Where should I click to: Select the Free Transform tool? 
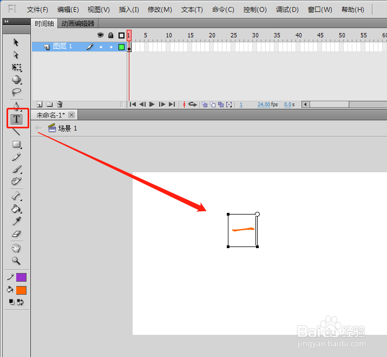17,68
